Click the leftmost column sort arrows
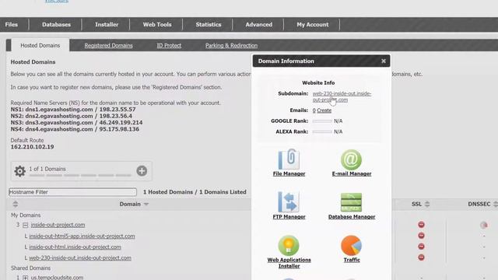 pos(16,204)
